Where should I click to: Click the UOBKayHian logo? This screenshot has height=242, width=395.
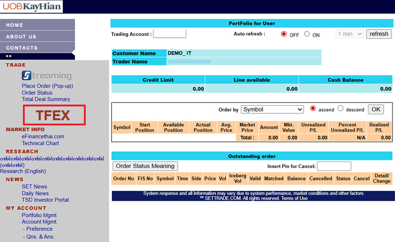[32, 6]
